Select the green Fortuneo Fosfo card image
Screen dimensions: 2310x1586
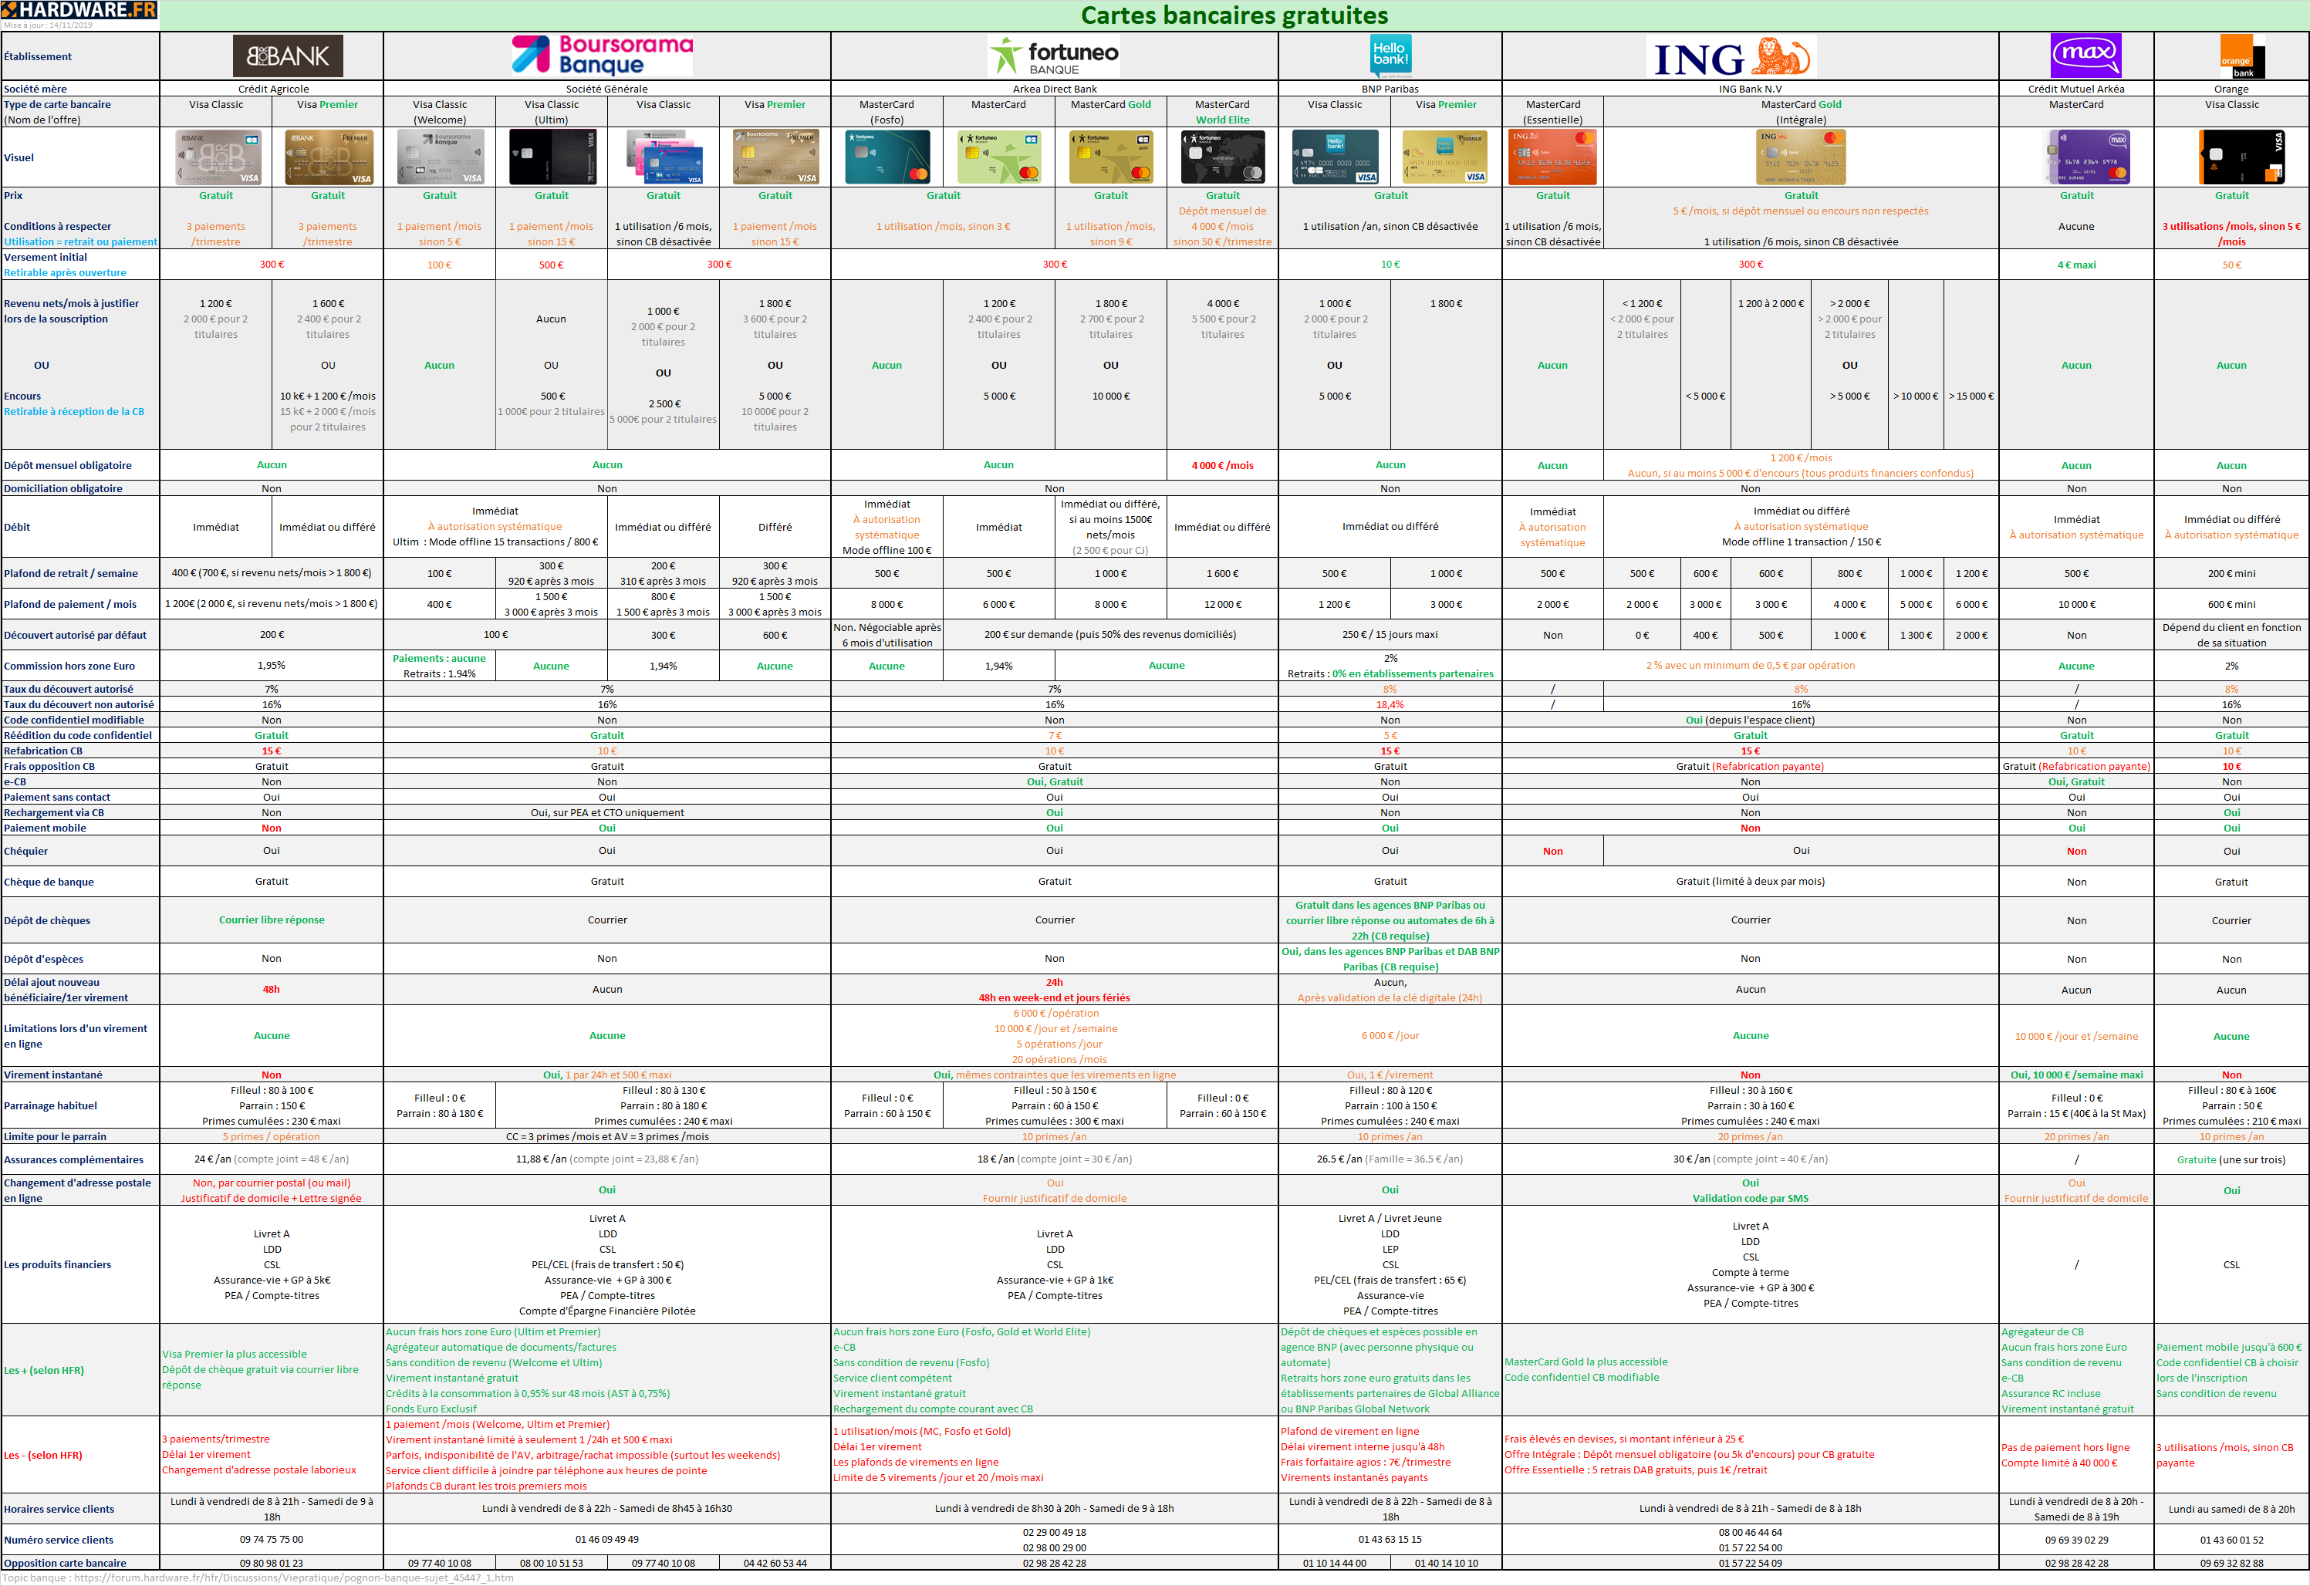[x=887, y=157]
